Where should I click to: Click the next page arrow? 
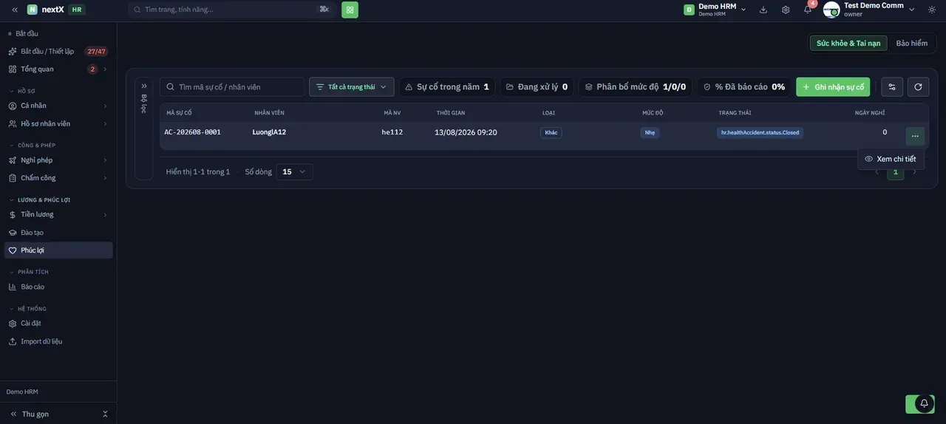[914, 172]
